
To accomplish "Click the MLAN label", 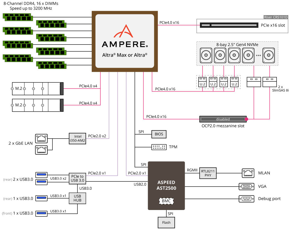I will pyautogui.click(x=264, y=173).
